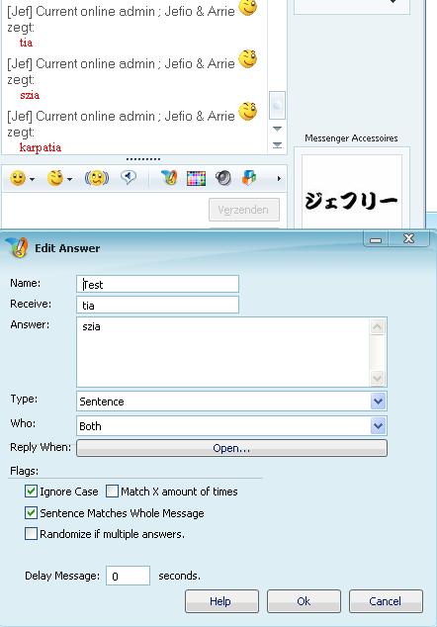Toggle Sentence Matches Whole Message checkbox
The width and height of the screenshot is (437, 627).
[x=31, y=512]
